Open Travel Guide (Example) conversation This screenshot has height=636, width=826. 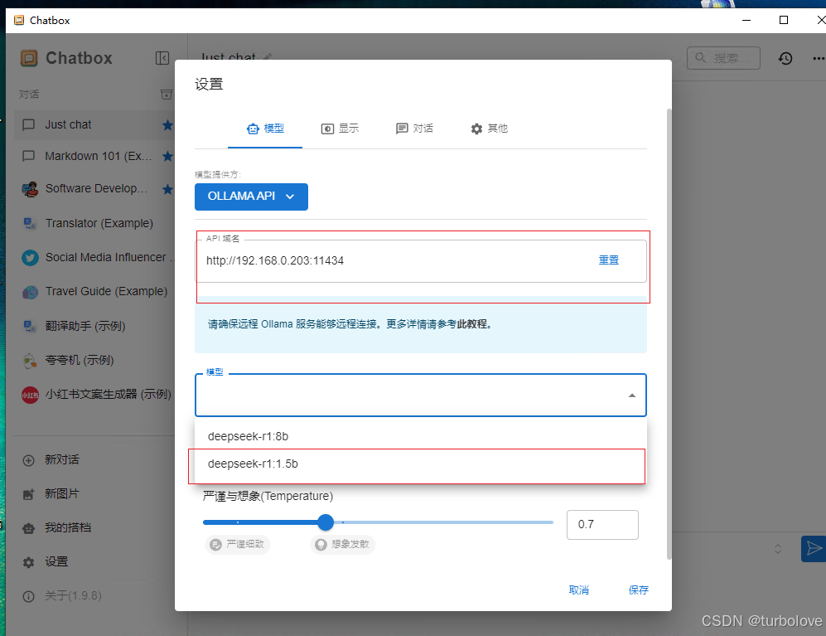tap(94, 291)
